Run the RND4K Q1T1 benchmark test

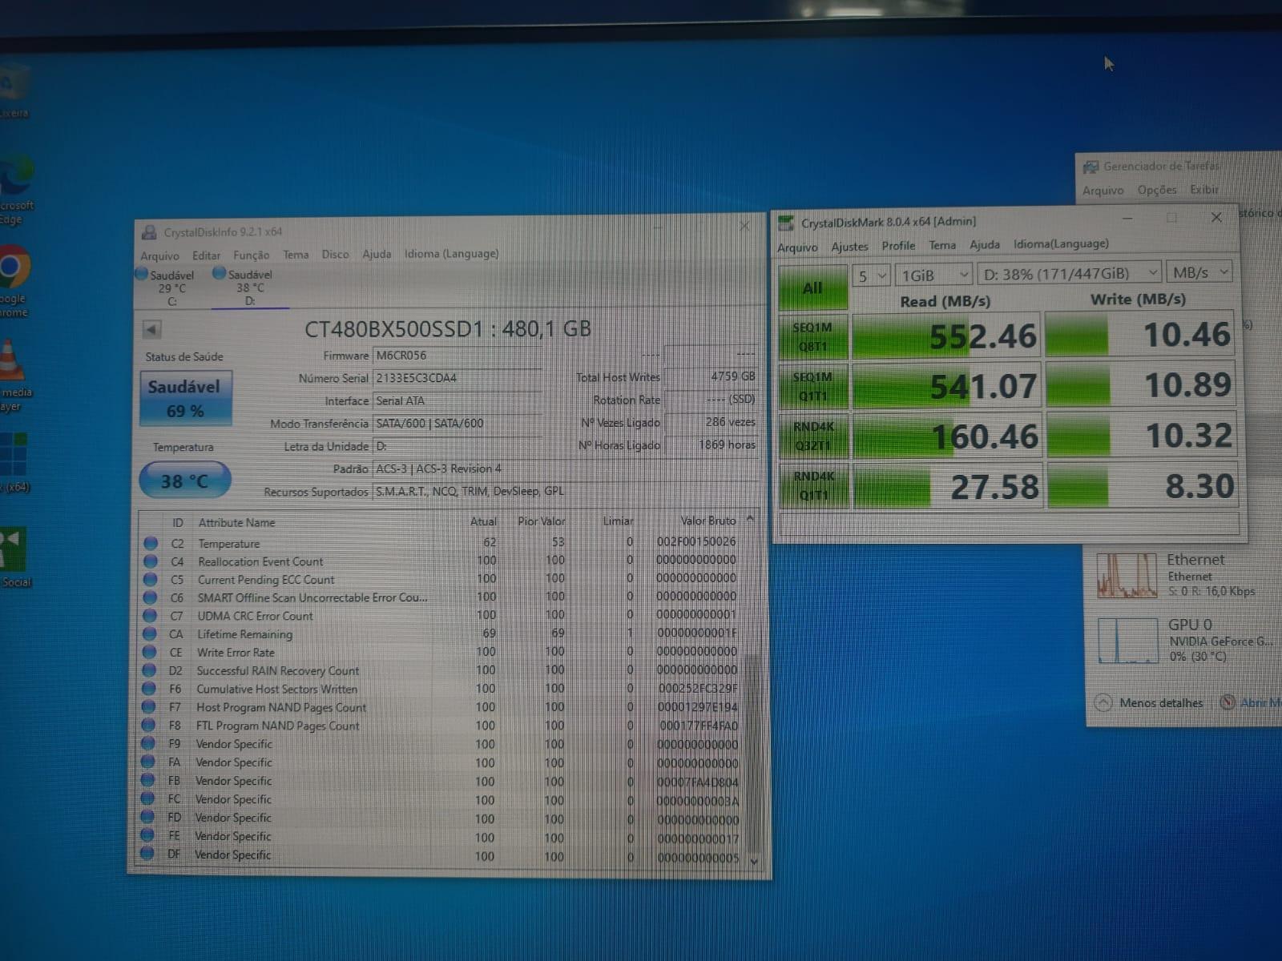pyautogui.click(x=812, y=485)
